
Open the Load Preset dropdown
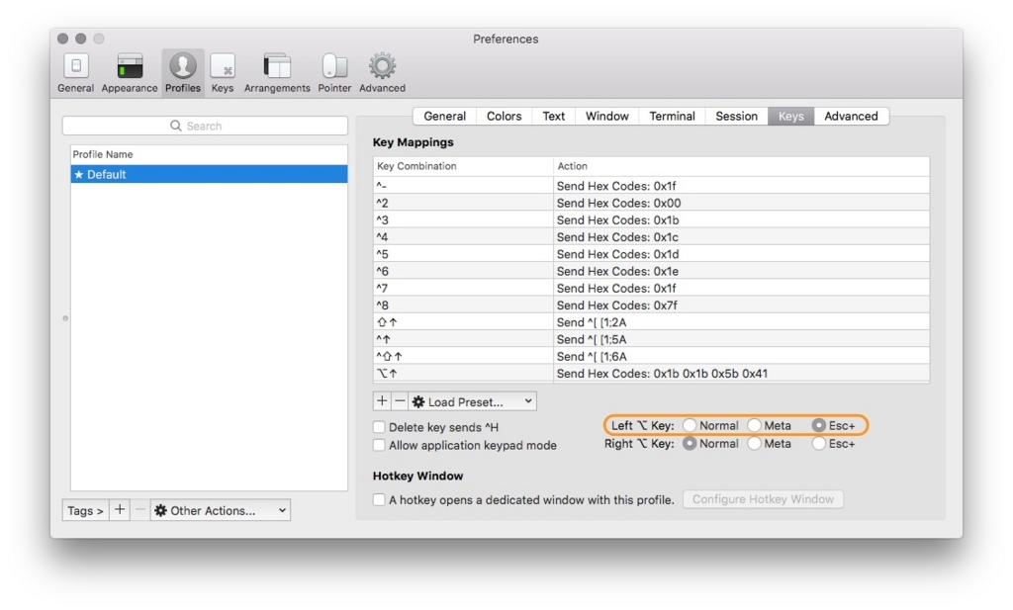click(x=472, y=401)
